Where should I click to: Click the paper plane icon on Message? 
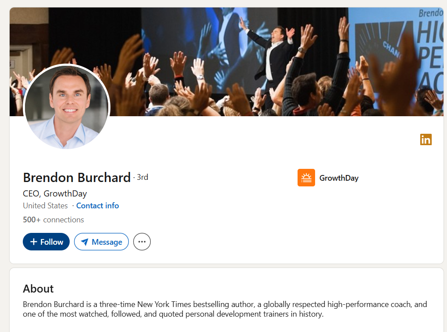pyautogui.click(x=85, y=242)
